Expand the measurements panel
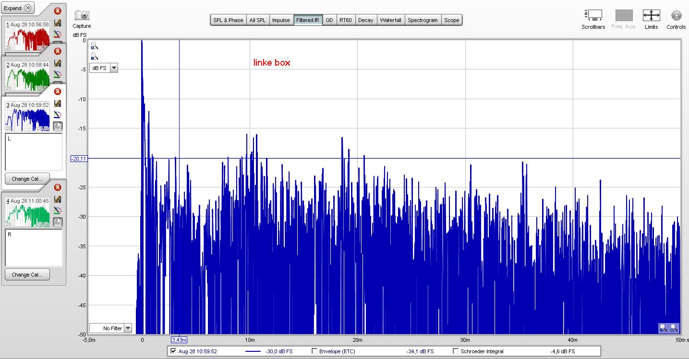 click(x=18, y=8)
